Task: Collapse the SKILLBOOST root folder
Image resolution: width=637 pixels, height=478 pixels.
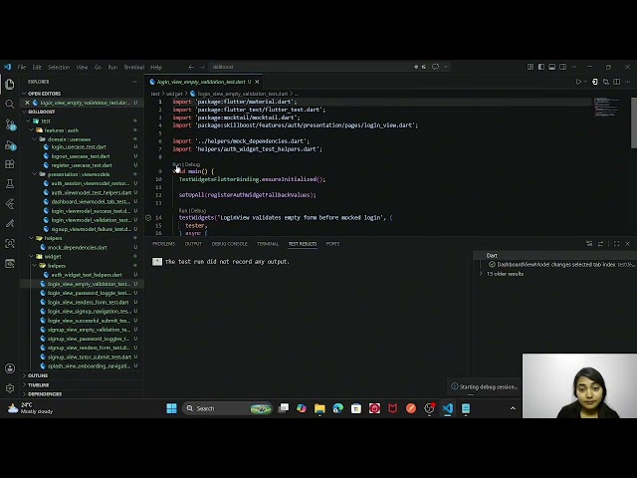Action: pyautogui.click(x=42, y=112)
